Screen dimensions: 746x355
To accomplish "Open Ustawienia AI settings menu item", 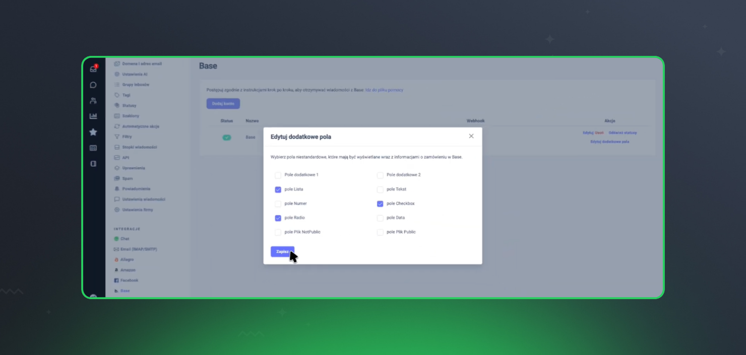I will (x=135, y=74).
